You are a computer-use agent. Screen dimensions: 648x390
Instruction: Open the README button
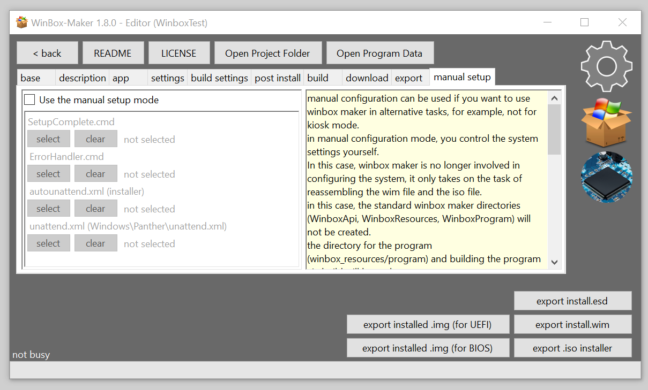coord(113,53)
